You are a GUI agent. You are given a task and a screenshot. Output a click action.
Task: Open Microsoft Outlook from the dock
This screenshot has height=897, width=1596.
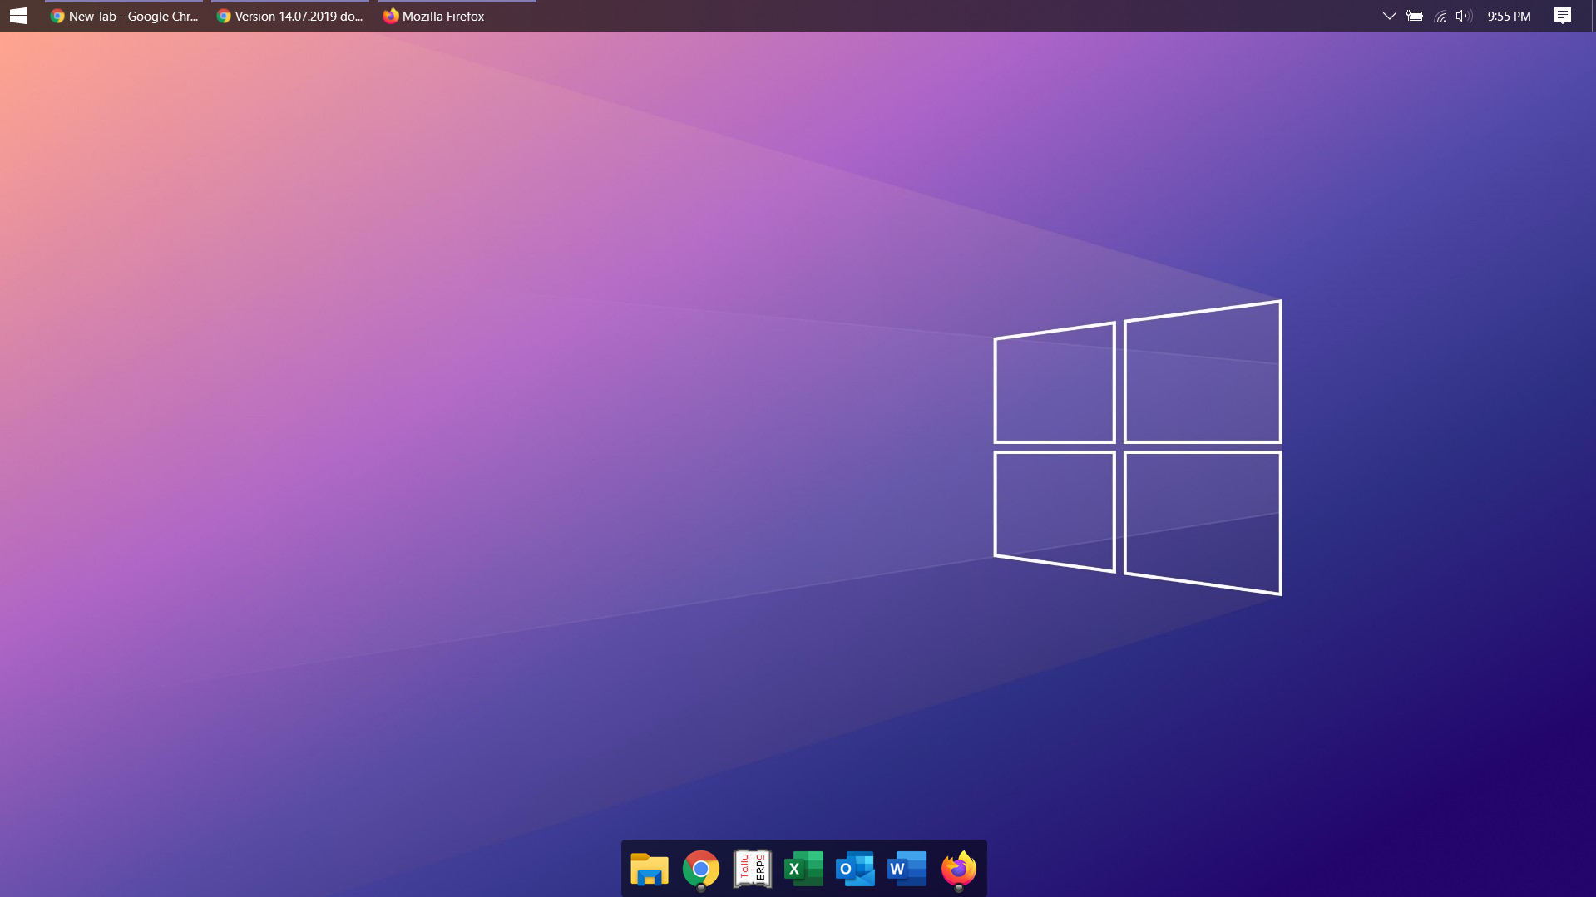tap(855, 868)
